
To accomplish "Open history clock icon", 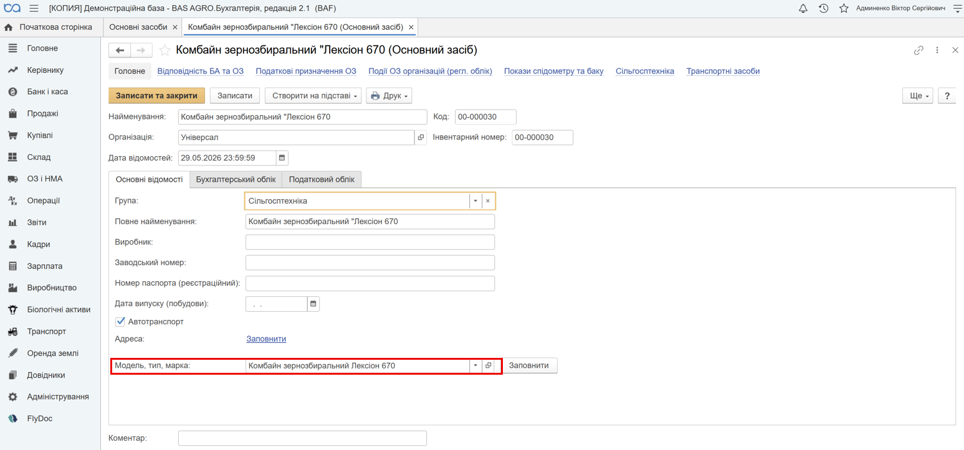I will (823, 8).
